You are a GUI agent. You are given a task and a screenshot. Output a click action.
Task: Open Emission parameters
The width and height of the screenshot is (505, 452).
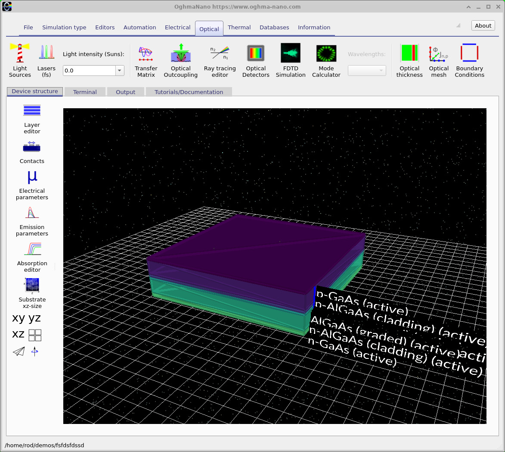[32, 222]
